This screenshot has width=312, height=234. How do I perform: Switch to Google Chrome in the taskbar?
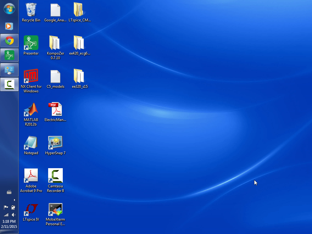(x=9, y=41)
